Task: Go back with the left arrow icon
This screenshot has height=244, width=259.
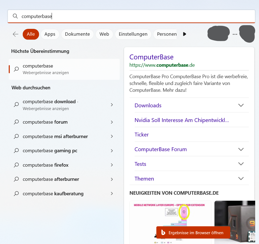Action: [x=16, y=34]
